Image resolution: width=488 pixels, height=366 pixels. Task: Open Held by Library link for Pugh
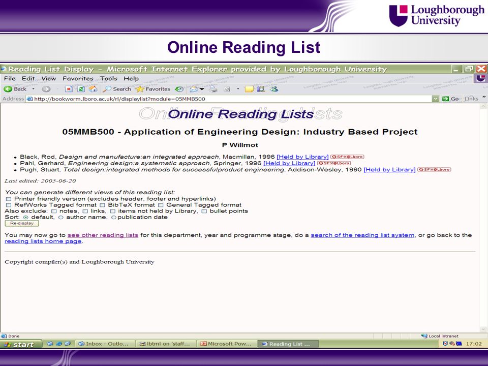389,170
